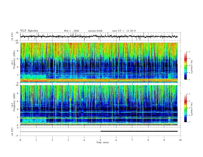Select the "Feb. 1 , 2026" date text
The height and width of the screenshot is (157, 203).
72,31
